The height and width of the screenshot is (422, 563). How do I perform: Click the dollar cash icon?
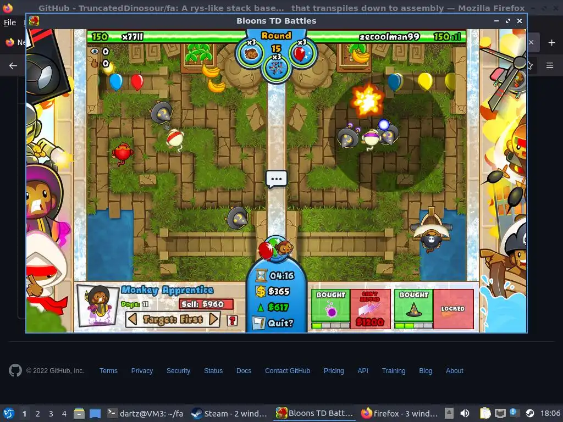click(x=260, y=291)
